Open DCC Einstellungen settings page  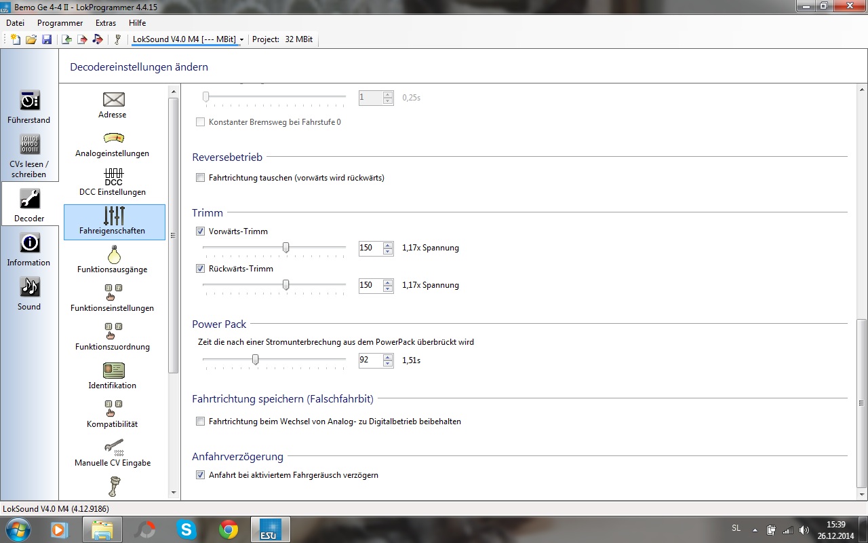click(x=113, y=183)
